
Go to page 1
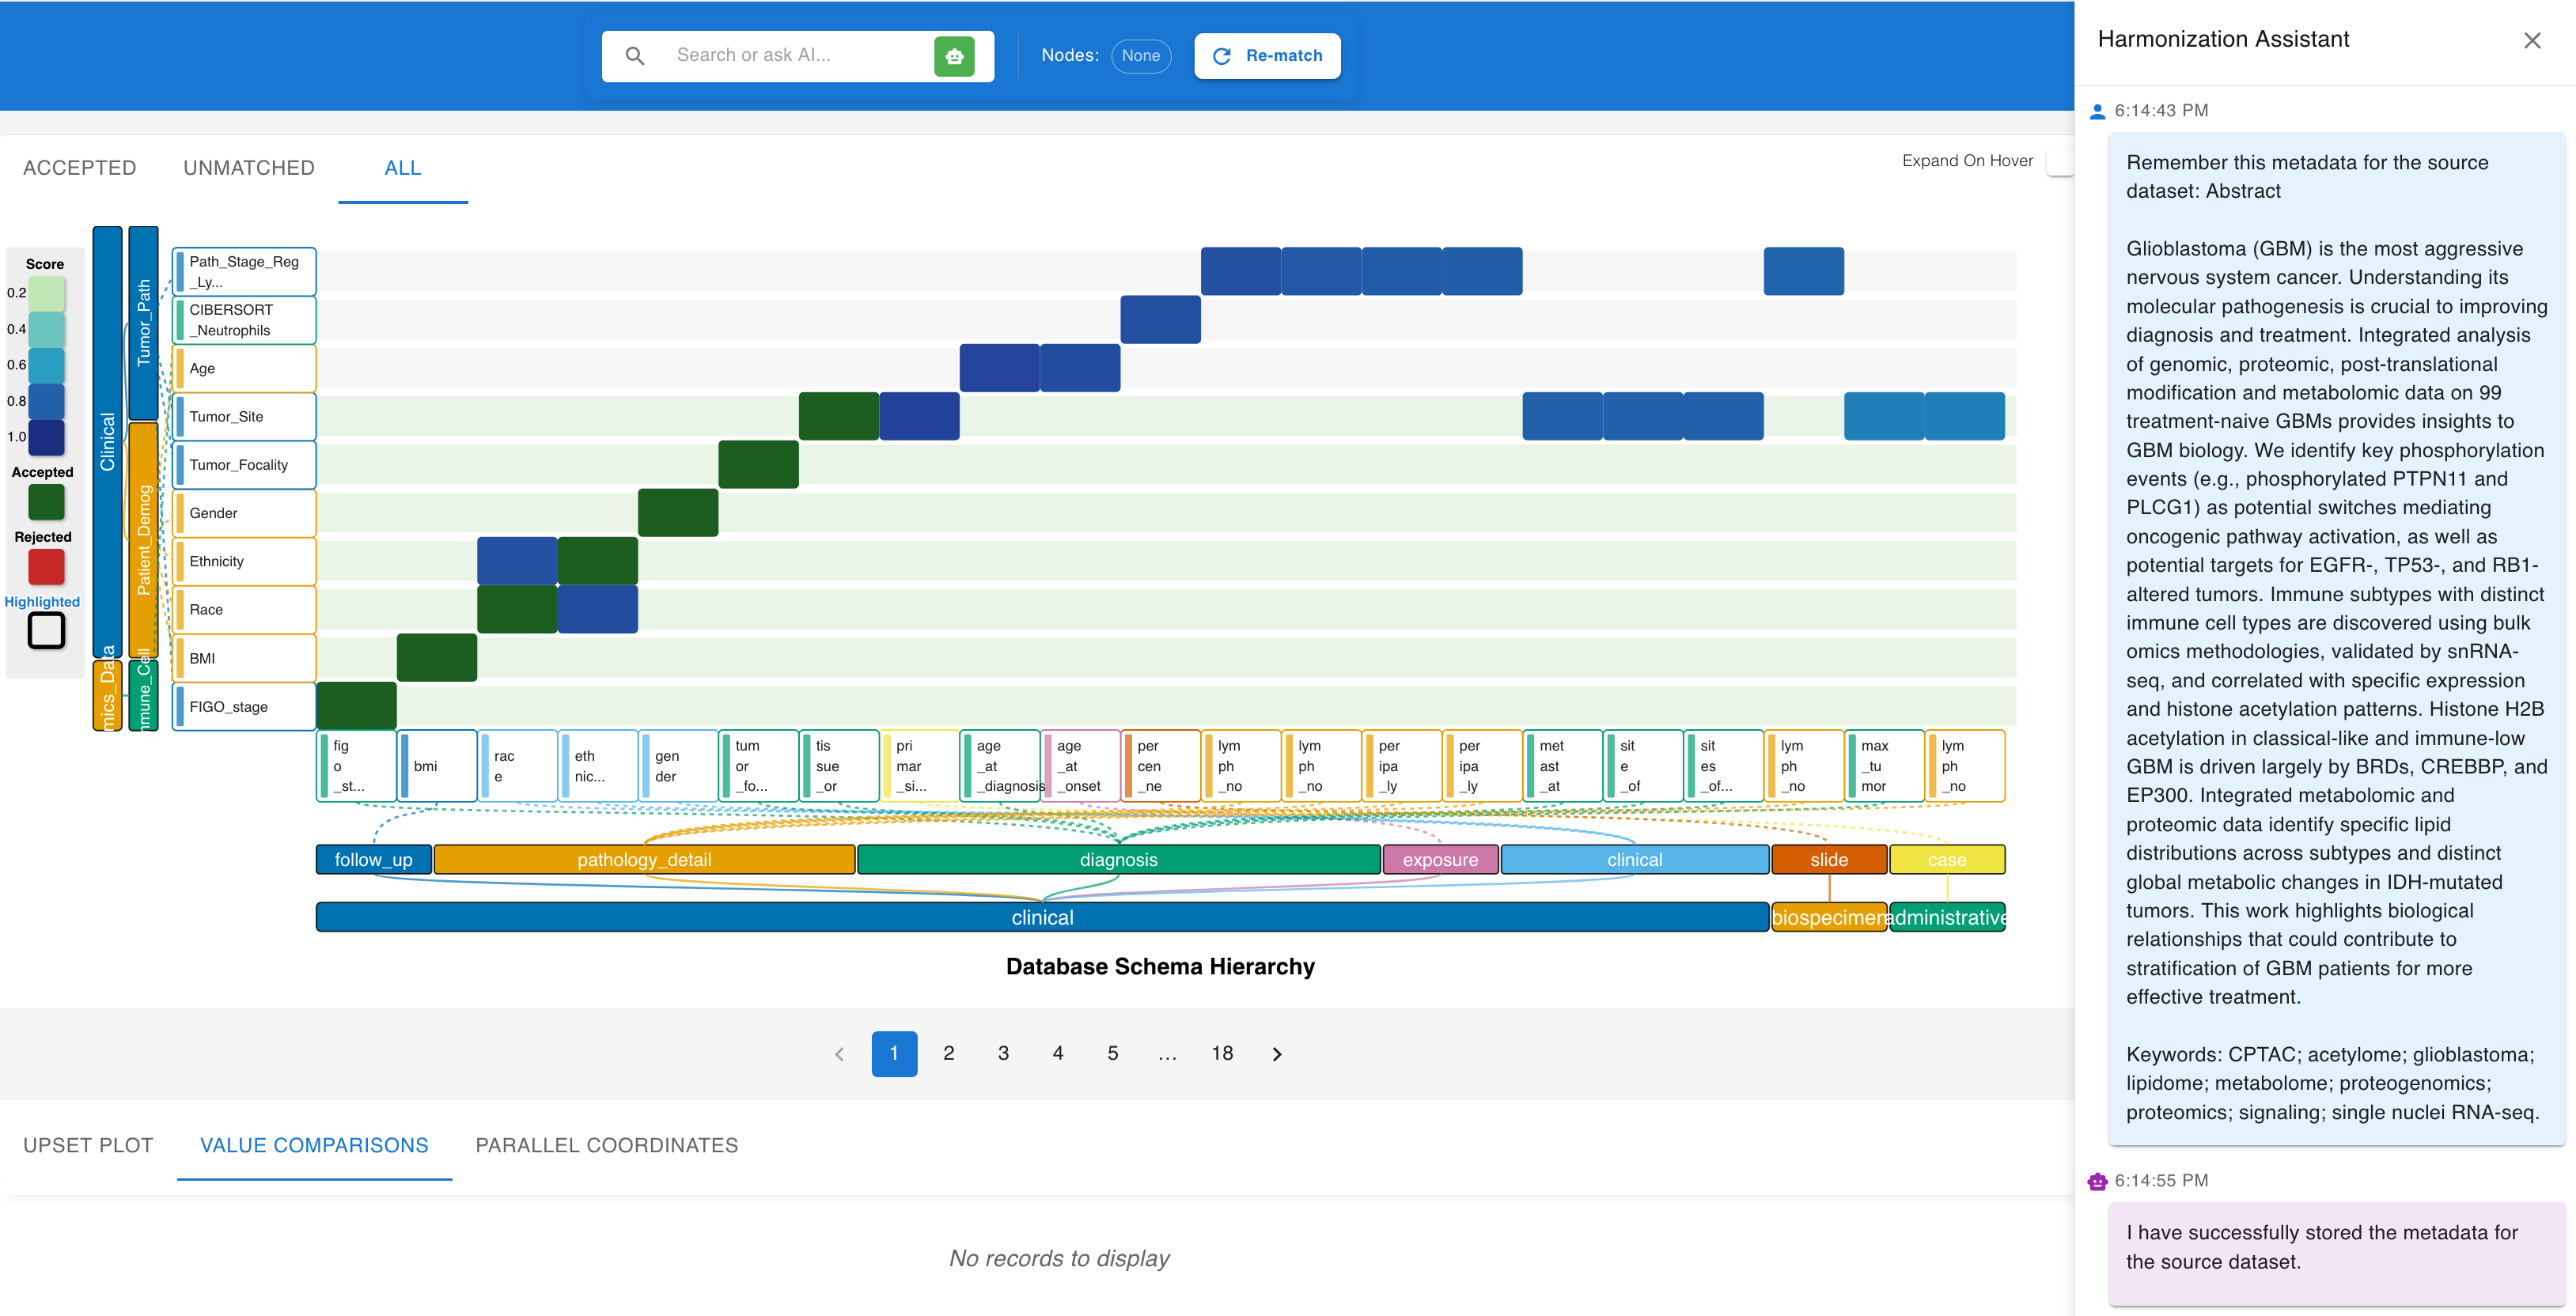point(894,1054)
